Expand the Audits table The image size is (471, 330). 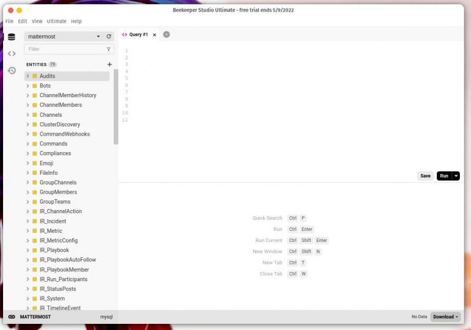pyautogui.click(x=28, y=76)
